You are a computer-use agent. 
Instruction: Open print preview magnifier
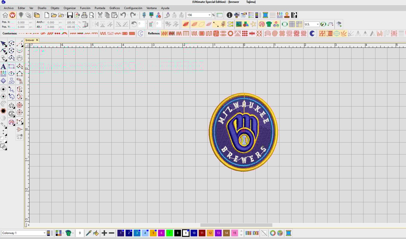pyautogui.click(x=91, y=15)
